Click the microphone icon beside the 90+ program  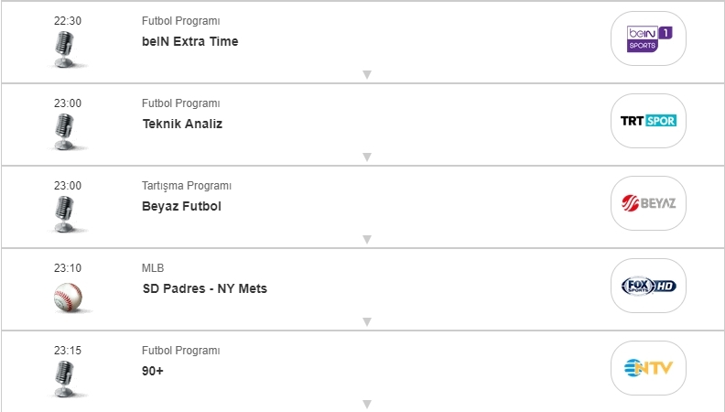tap(67, 377)
